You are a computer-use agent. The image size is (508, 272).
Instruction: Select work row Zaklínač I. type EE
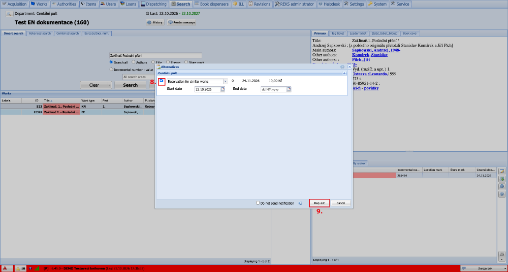click(x=78, y=112)
